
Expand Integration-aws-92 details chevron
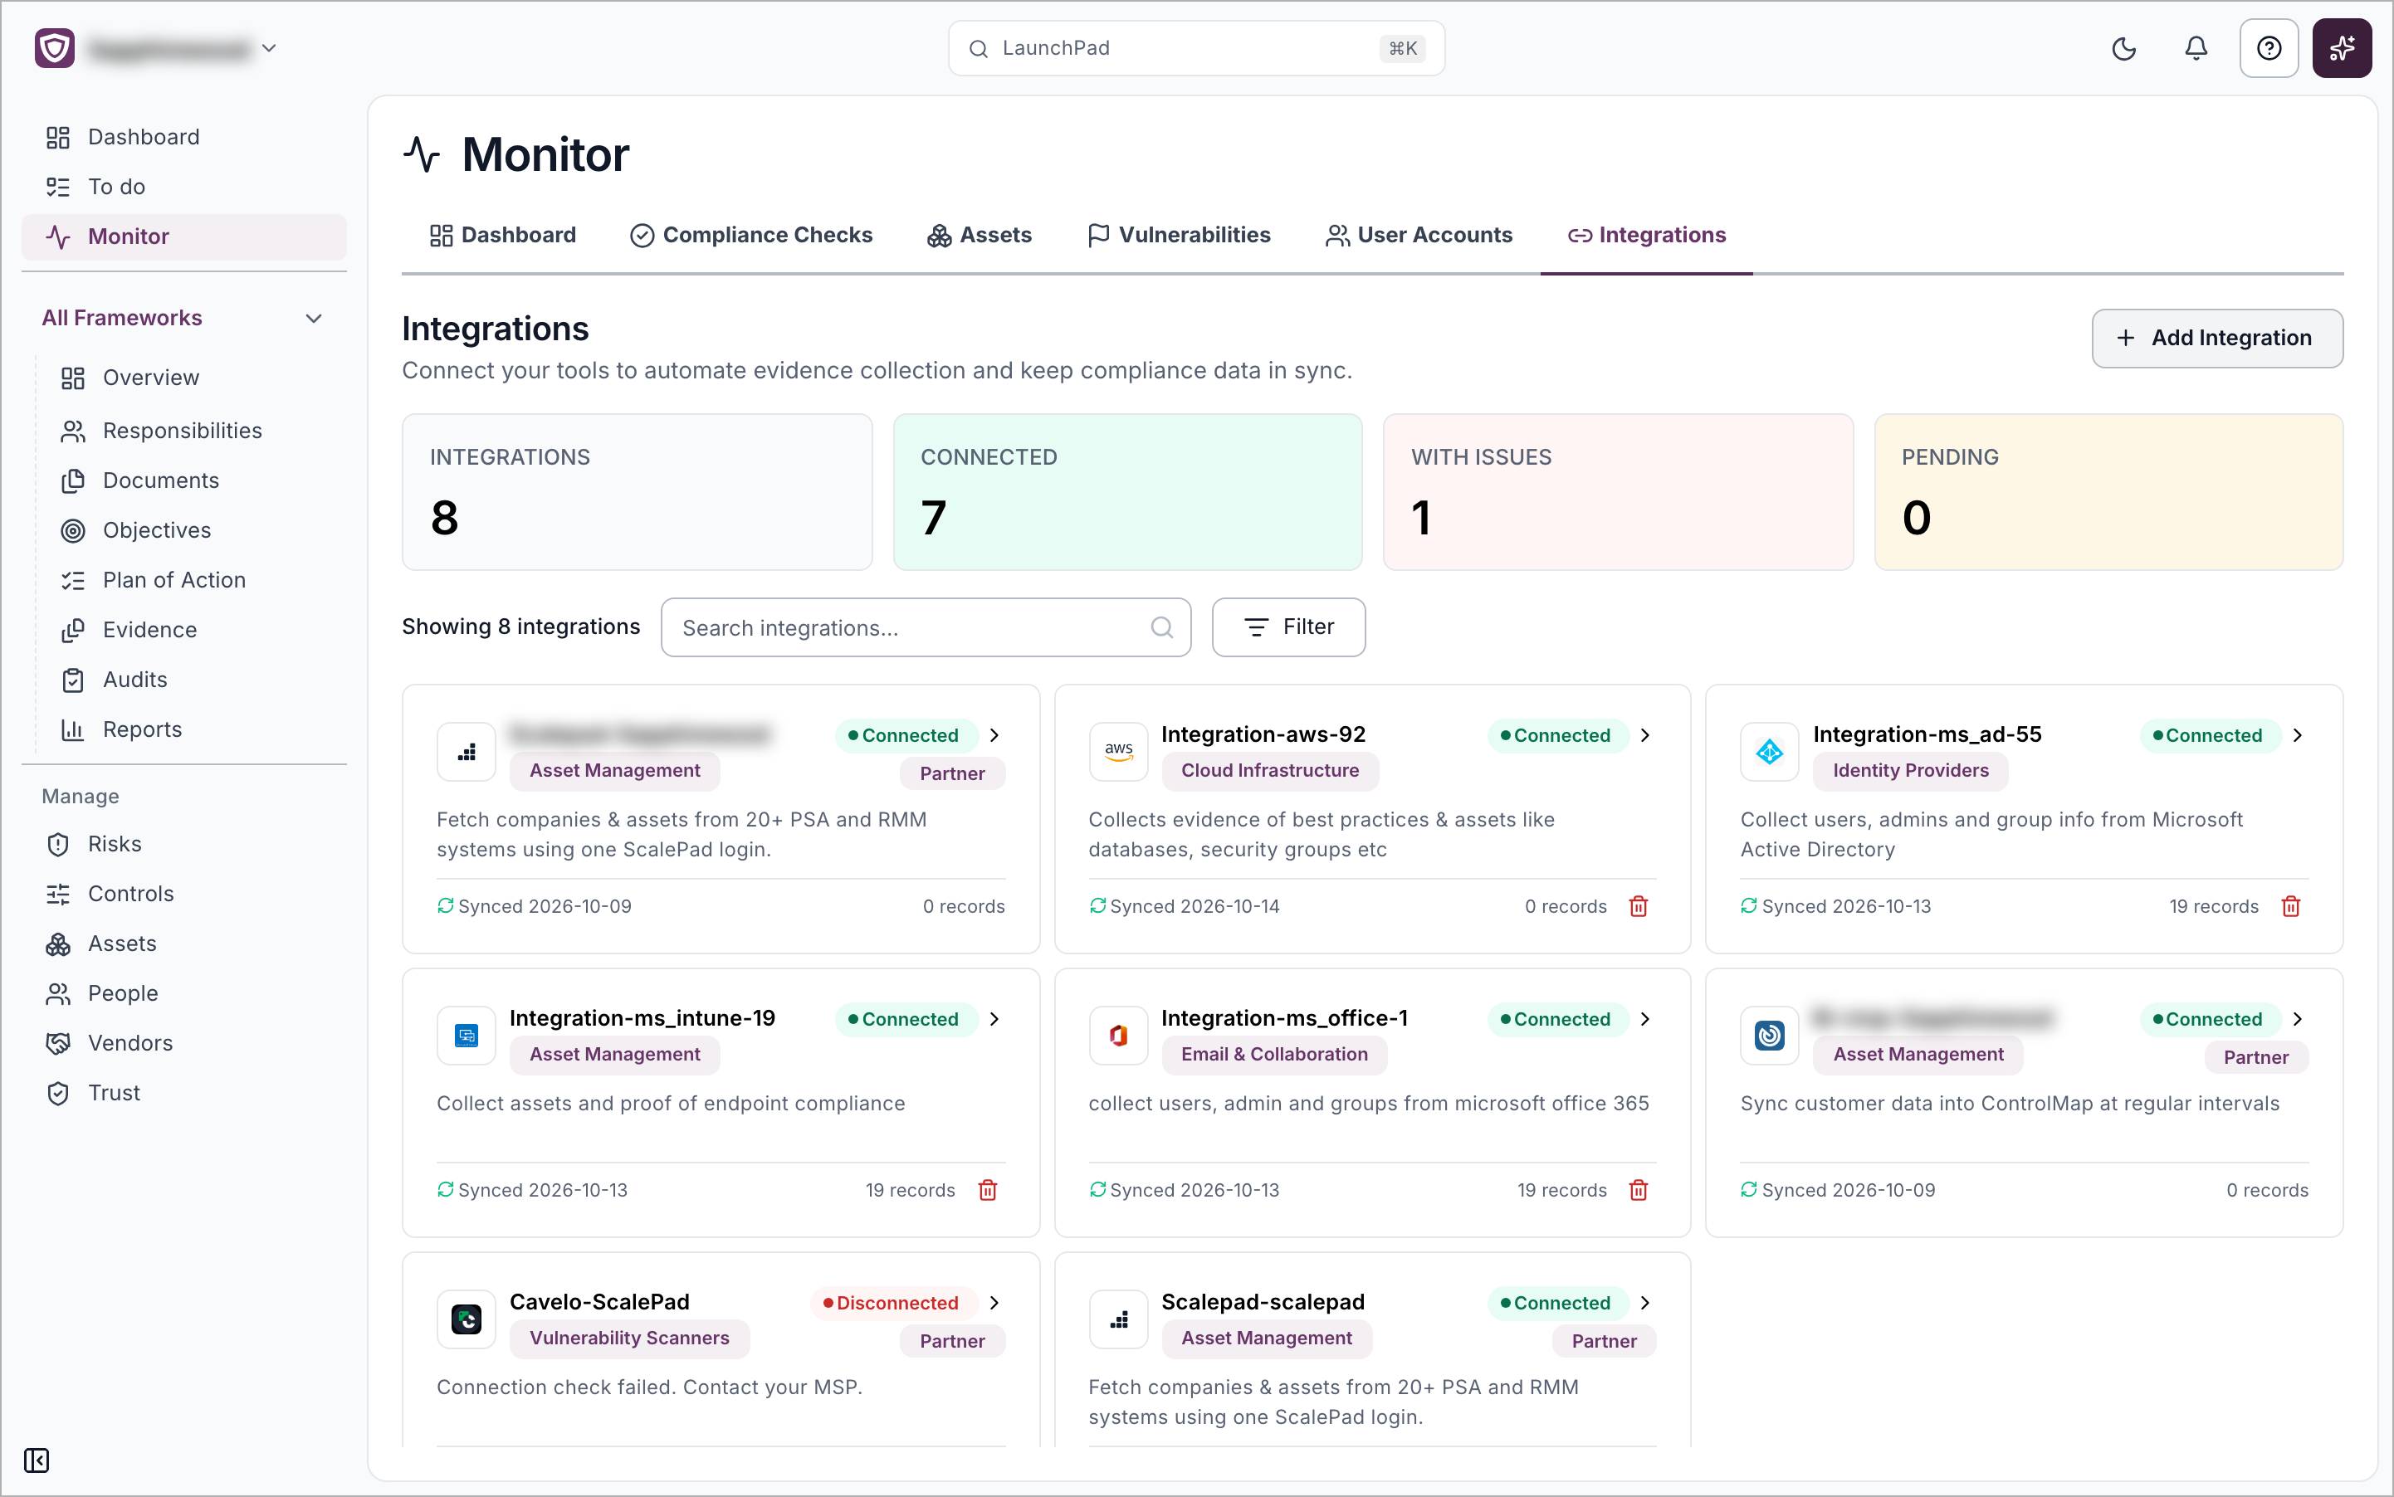tap(1645, 735)
